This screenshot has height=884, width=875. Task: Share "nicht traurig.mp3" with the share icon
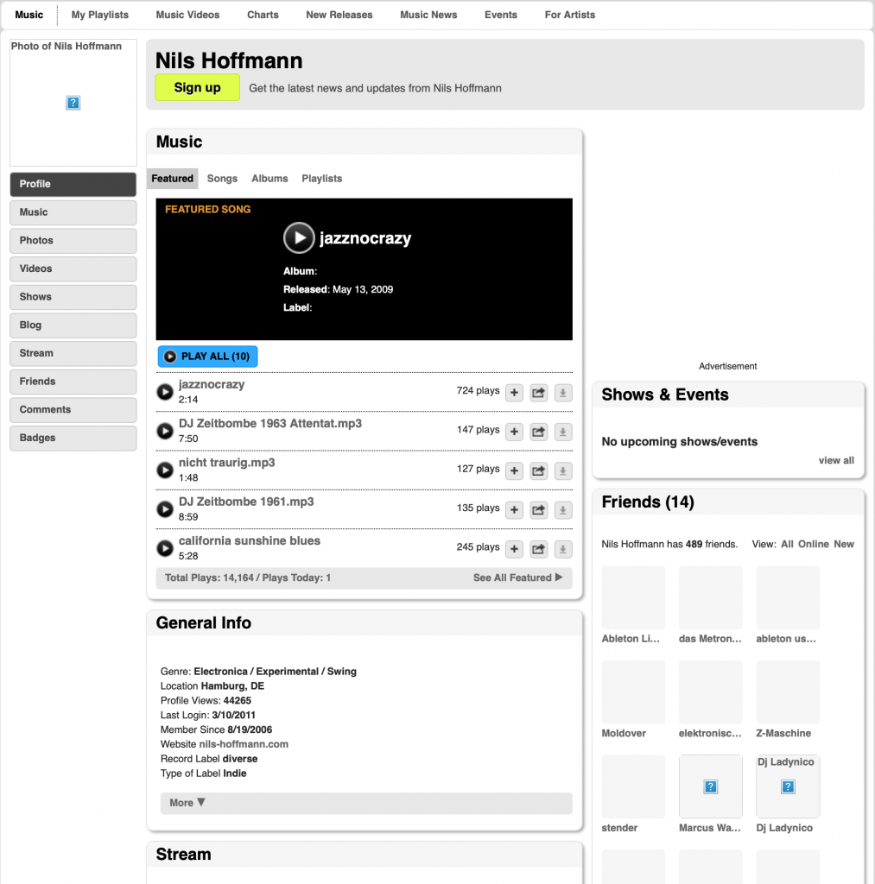[538, 470]
